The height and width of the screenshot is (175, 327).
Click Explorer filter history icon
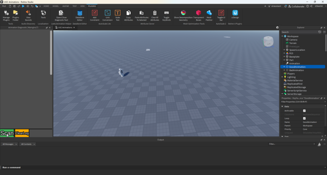pyautogui.click(x=320, y=32)
